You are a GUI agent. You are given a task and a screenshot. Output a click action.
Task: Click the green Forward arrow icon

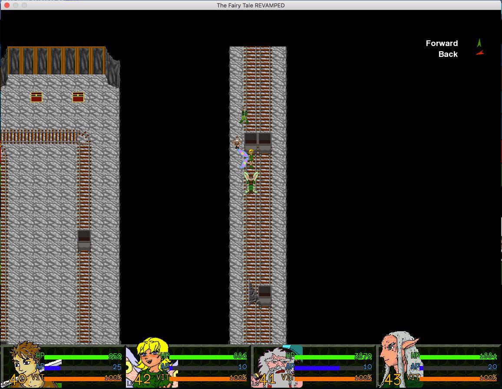(x=479, y=43)
